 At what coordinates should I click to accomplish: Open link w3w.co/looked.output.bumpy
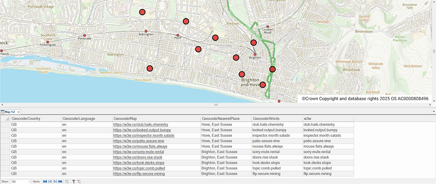[x=142, y=130]
